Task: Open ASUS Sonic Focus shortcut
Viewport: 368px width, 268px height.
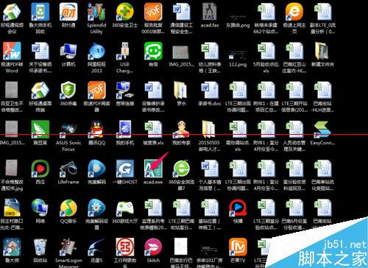Action: pos(68,129)
